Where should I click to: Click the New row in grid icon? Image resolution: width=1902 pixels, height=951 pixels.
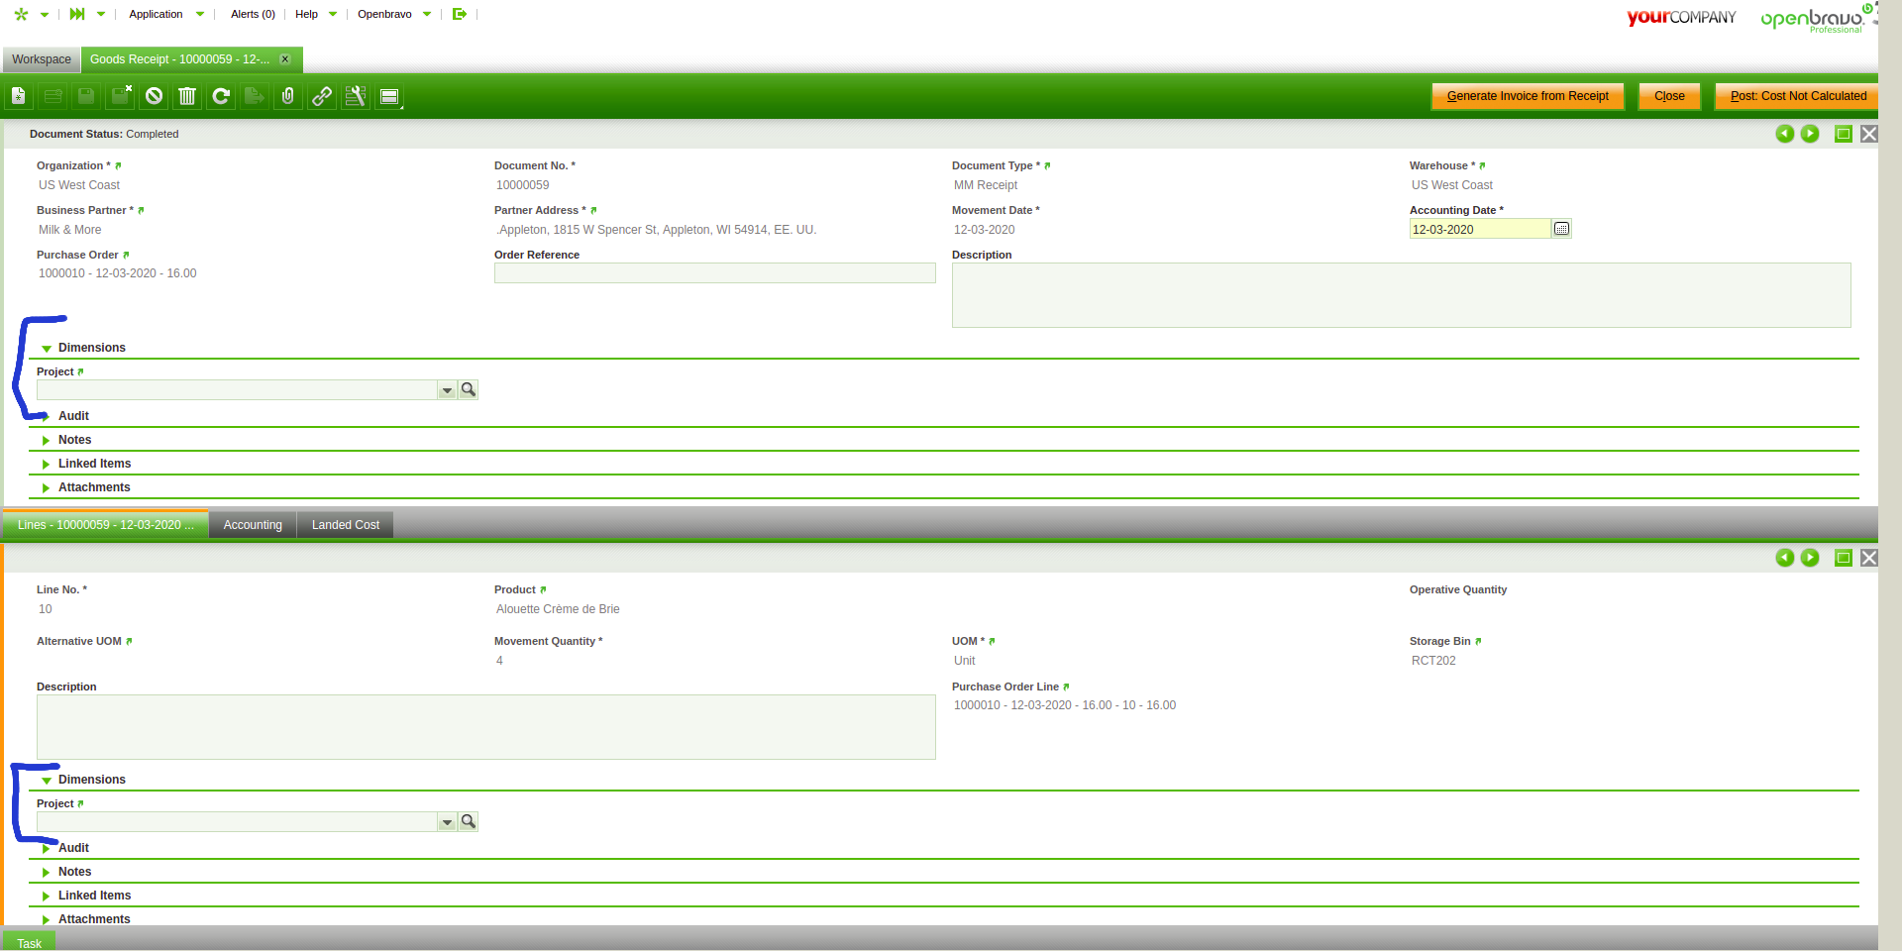click(x=53, y=96)
